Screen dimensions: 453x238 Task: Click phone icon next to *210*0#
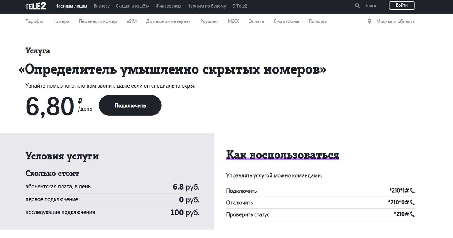pyautogui.click(x=413, y=203)
